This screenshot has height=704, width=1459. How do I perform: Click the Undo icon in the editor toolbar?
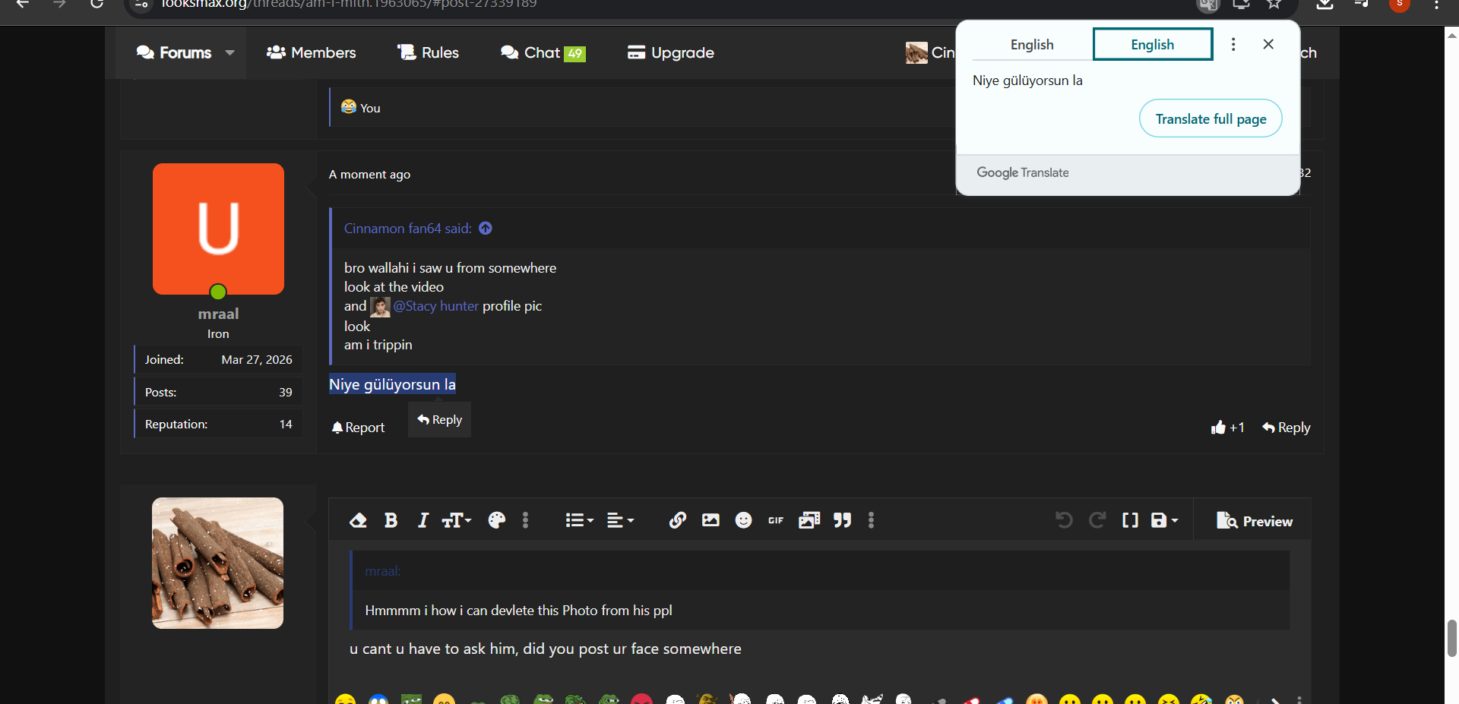1063,520
